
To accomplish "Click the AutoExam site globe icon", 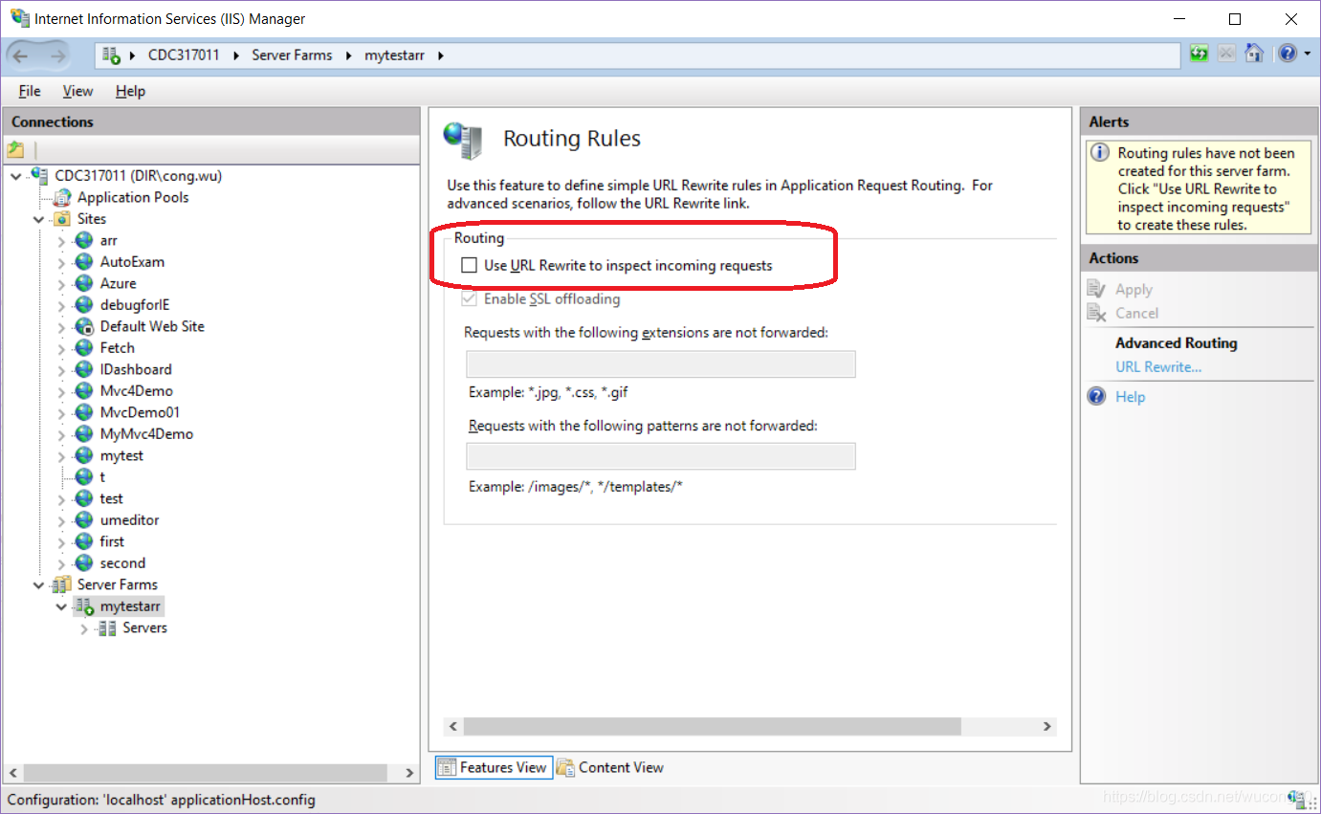I will click(84, 262).
